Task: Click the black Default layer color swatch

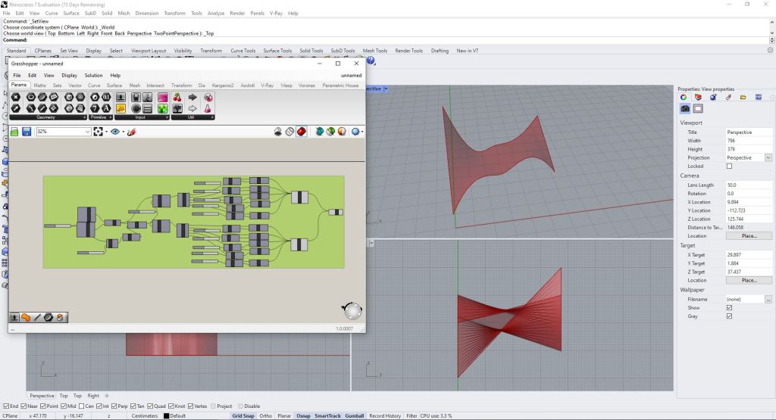Action: [166, 415]
